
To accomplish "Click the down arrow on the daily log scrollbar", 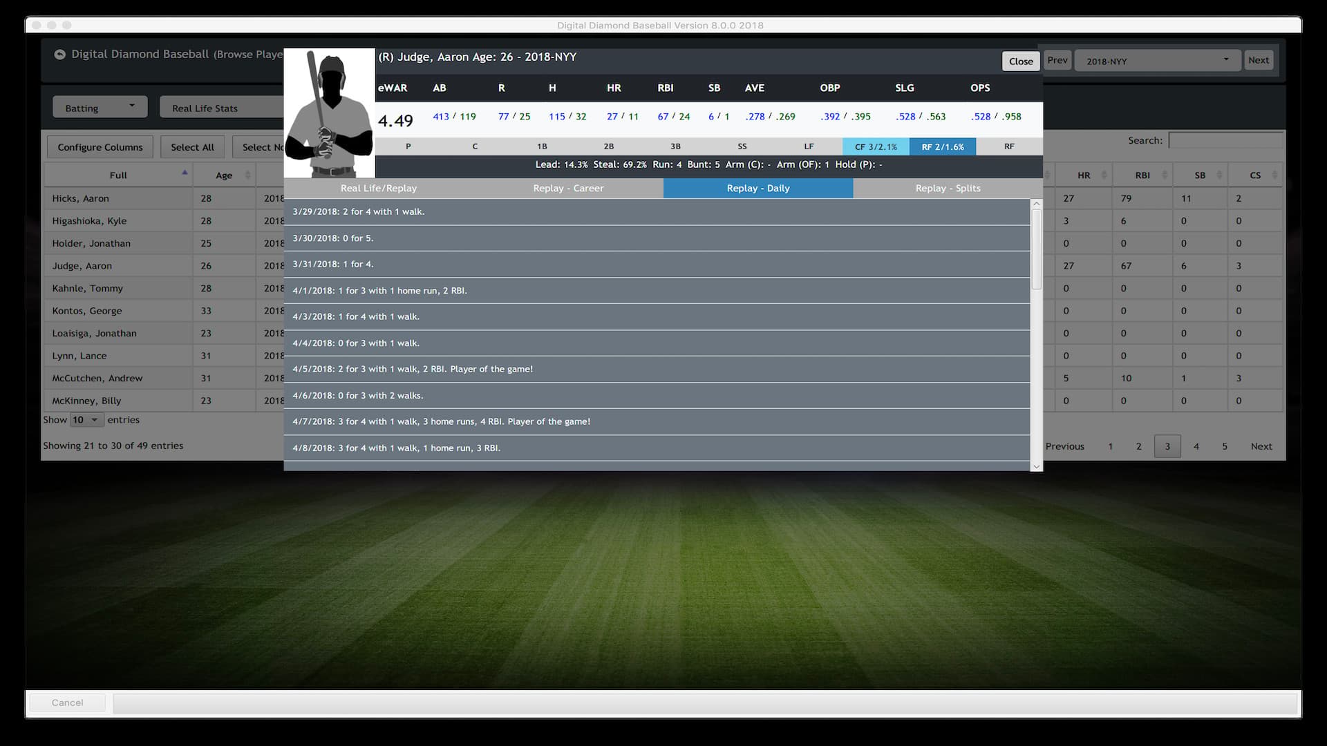I will tap(1035, 467).
